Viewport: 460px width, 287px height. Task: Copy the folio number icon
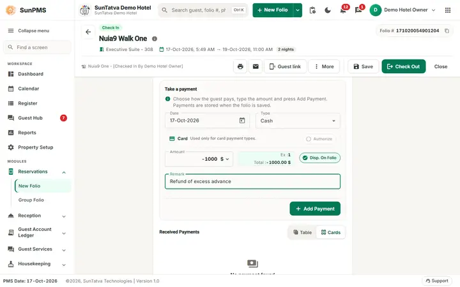pos(447,31)
